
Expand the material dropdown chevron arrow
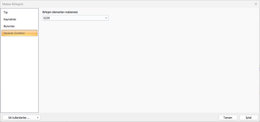106,18
